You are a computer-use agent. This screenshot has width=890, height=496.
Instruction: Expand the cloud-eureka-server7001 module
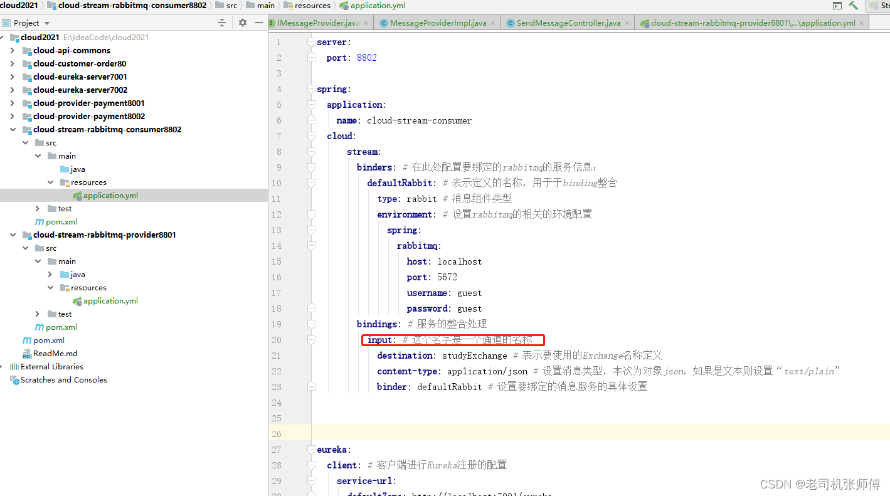pos(13,77)
